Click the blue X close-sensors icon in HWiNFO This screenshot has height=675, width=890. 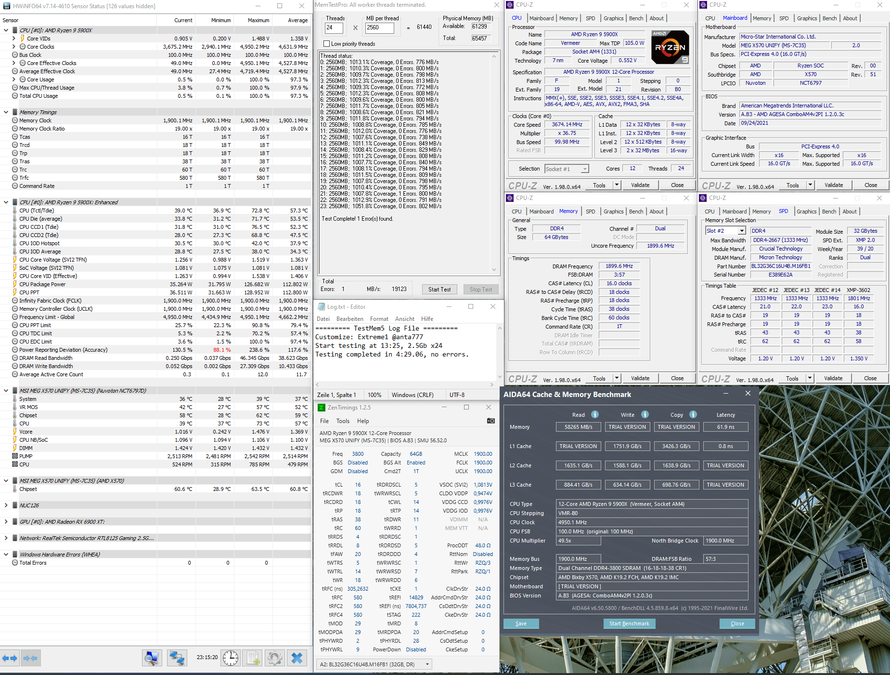(297, 658)
